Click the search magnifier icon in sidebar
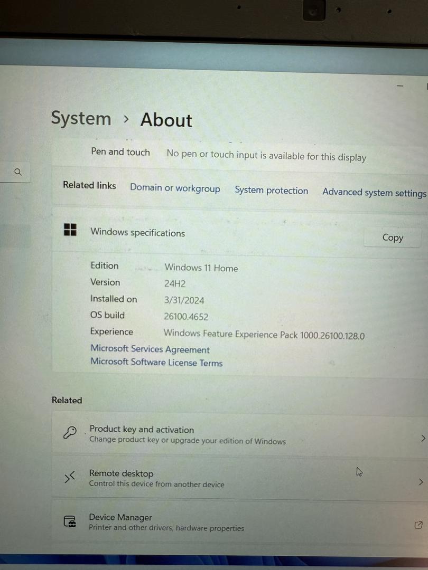The image size is (428, 570). [x=18, y=172]
